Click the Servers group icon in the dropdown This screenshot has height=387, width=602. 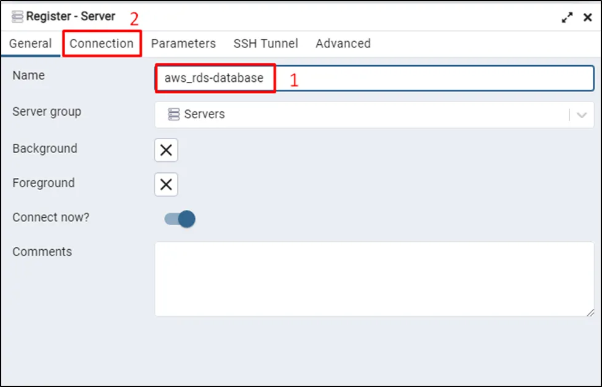point(174,114)
